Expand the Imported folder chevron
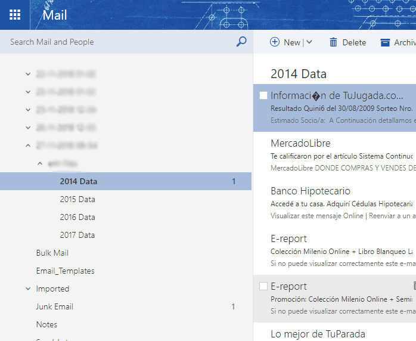416x341 pixels. tap(28, 289)
